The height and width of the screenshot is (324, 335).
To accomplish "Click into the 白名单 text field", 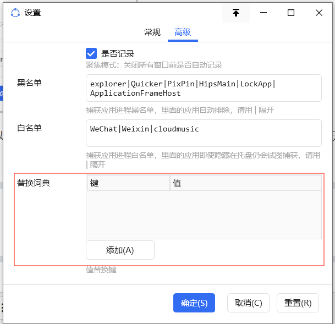I will [x=204, y=133].
